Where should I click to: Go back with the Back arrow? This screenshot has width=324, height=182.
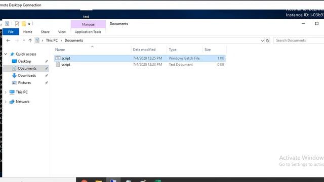(x=8, y=40)
